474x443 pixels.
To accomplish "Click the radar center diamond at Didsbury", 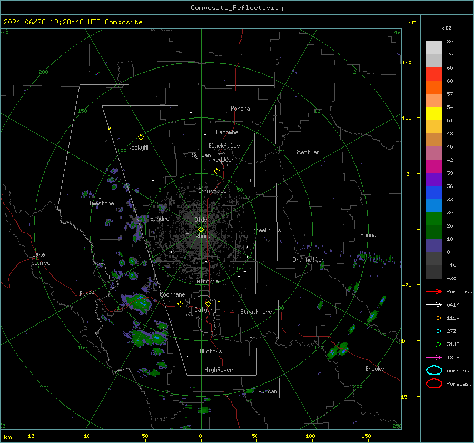I will tap(201, 230).
